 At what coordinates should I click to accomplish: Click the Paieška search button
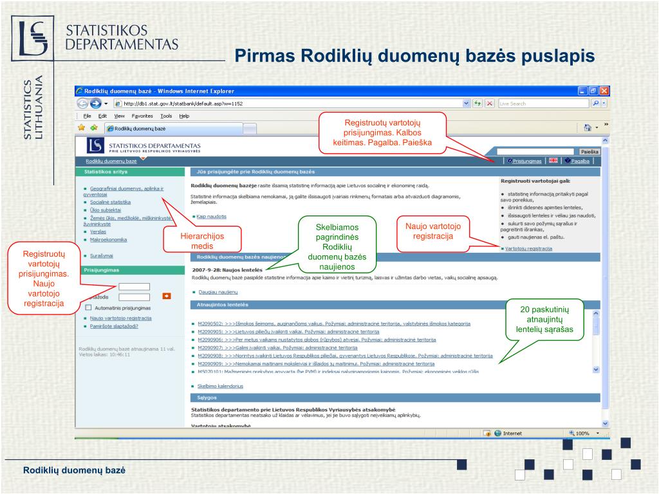click(589, 152)
